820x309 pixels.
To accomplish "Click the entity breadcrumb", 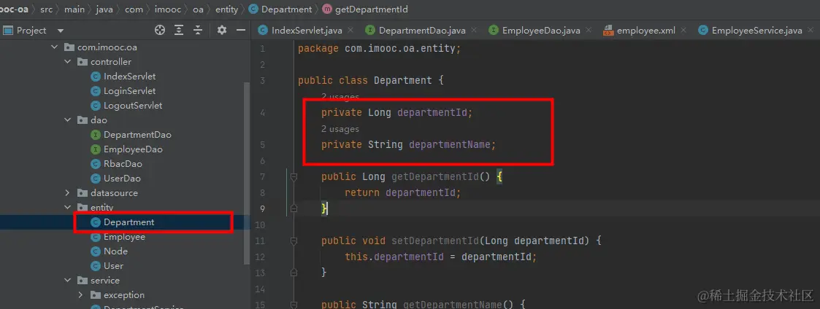I will [x=226, y=9].
